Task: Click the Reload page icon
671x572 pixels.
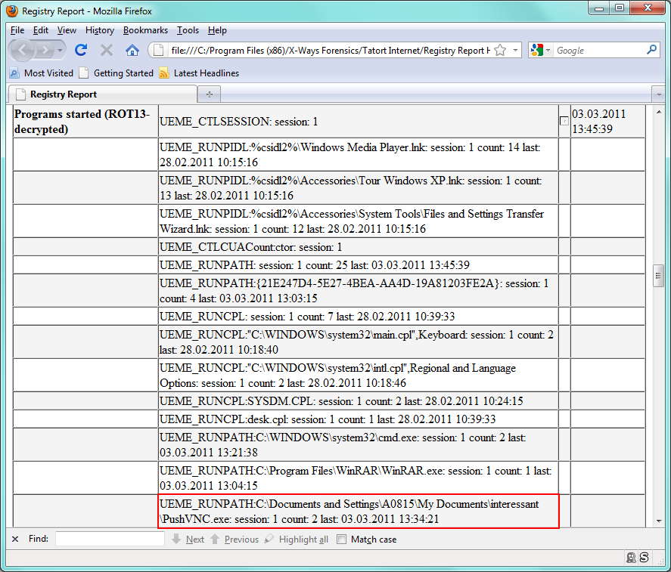Action: click(x=81, y=50)
